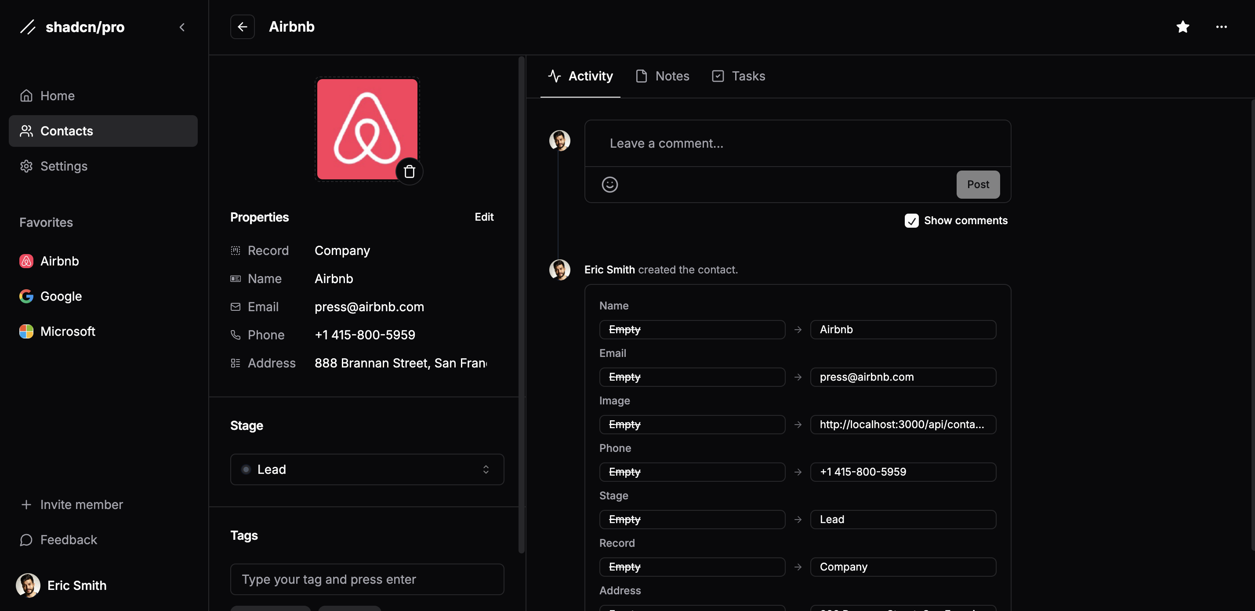Switch to the Notes tab

663,76
